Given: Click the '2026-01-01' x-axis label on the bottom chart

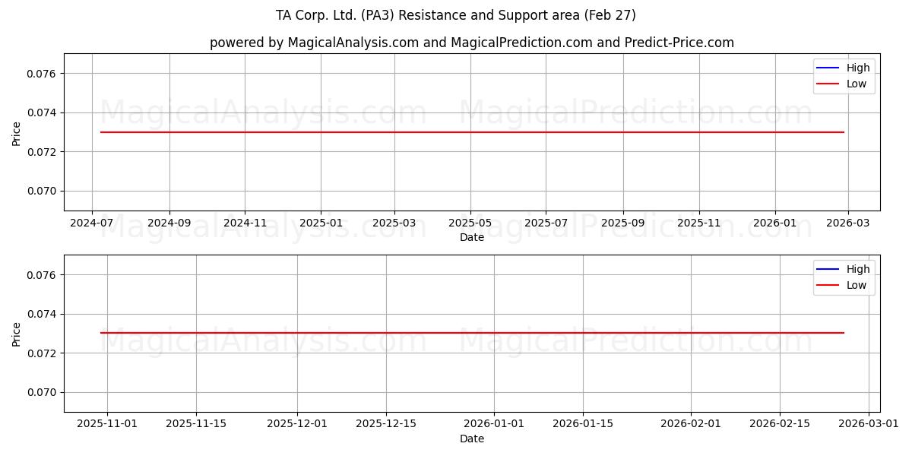Looking at the screenshot, I should coord(494,424).
